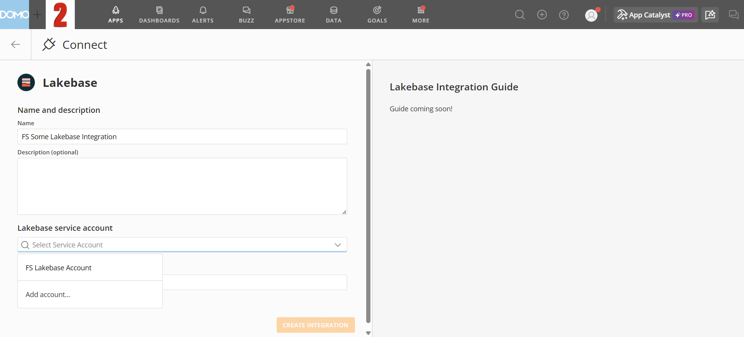Click the Description text area
The width and height of the screenshot is (744, 337).
[182, 186]
